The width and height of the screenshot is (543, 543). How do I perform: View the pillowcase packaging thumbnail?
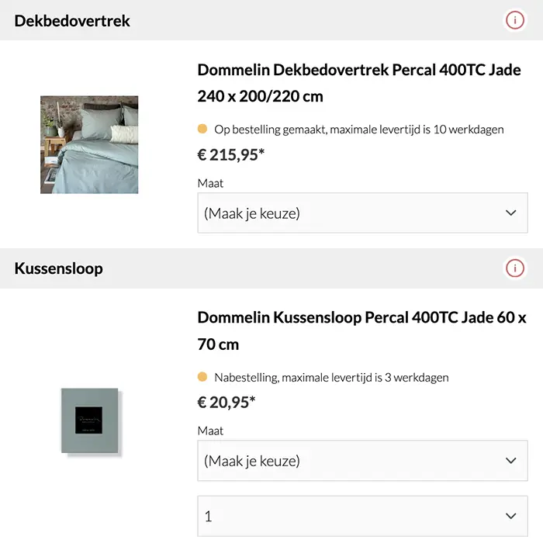[x=89, y=420]
